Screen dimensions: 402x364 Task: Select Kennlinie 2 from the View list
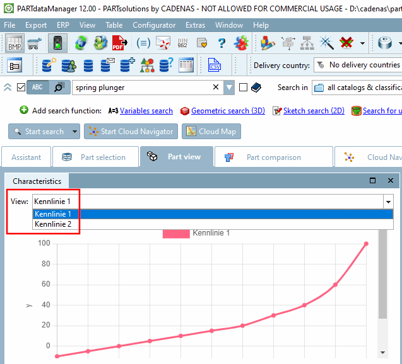point(213,224)
